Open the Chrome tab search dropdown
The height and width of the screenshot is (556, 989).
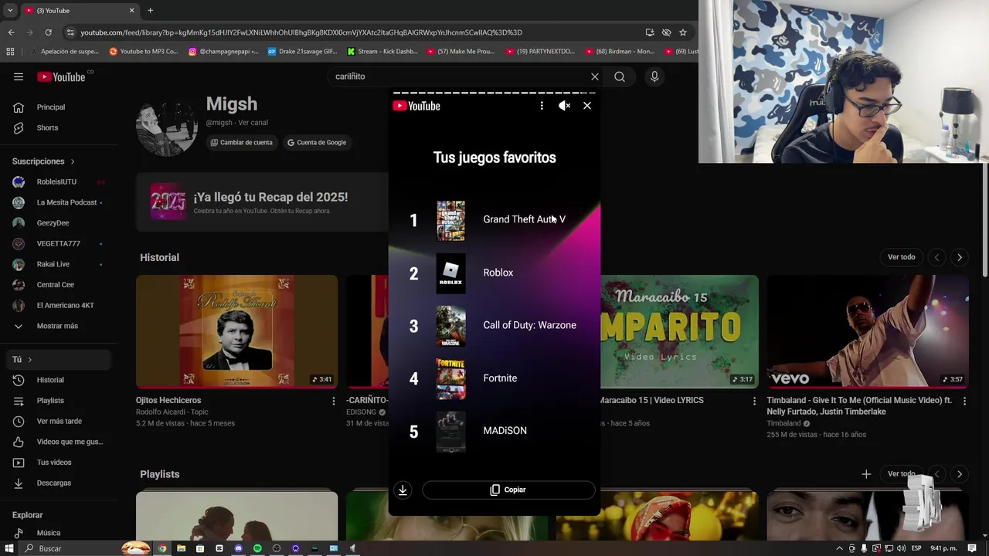(x=9, y=10)
